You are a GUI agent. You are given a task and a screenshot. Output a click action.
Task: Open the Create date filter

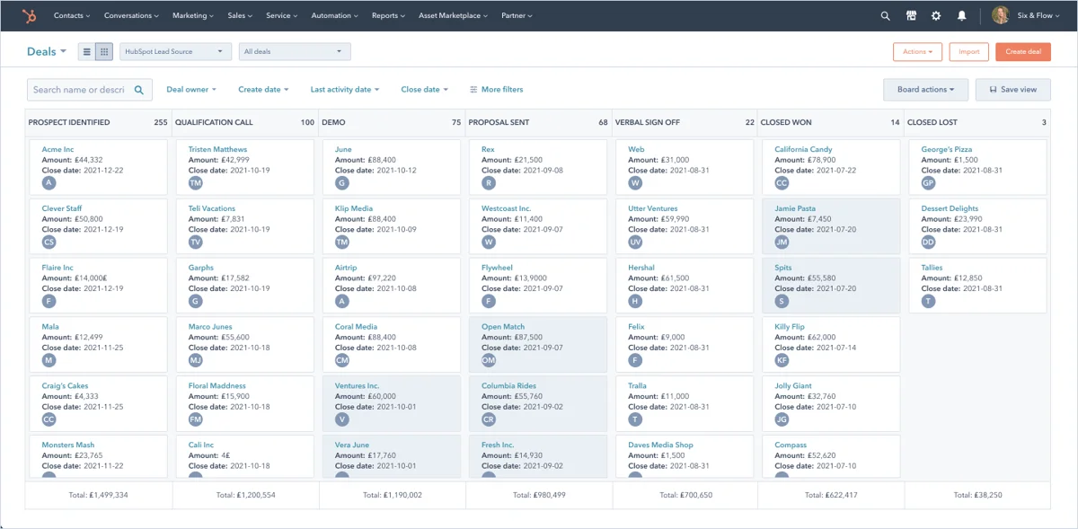(263, 90)
